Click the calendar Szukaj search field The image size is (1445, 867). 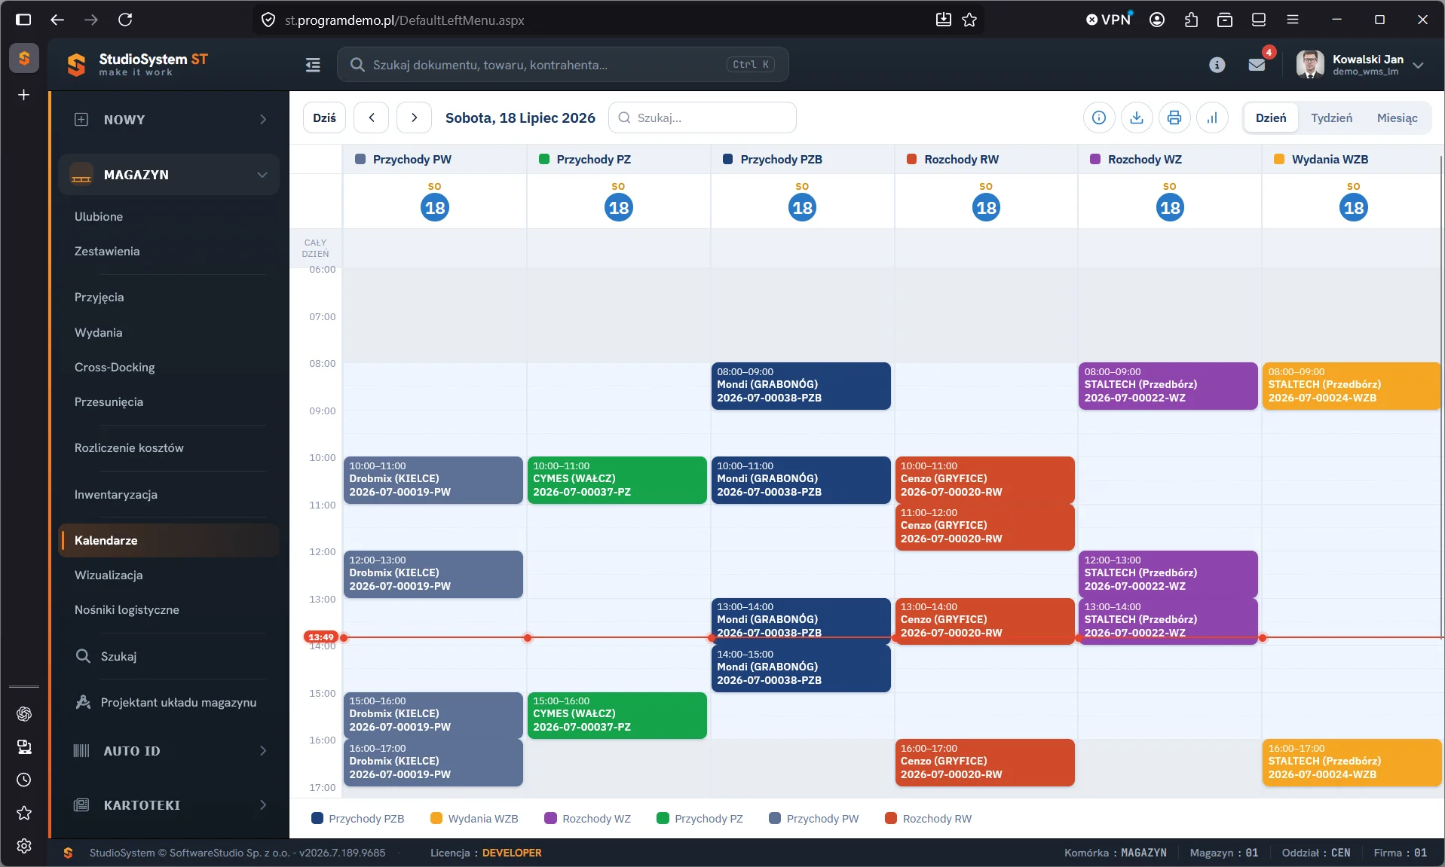703,118
